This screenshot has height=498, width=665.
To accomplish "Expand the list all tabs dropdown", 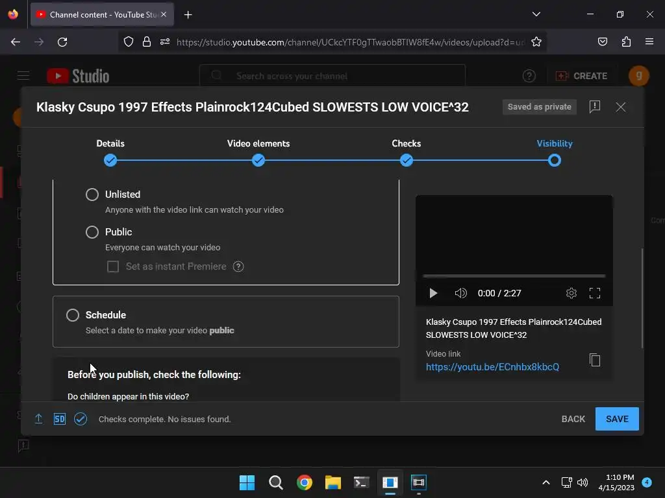I will [x=536, y=14].
